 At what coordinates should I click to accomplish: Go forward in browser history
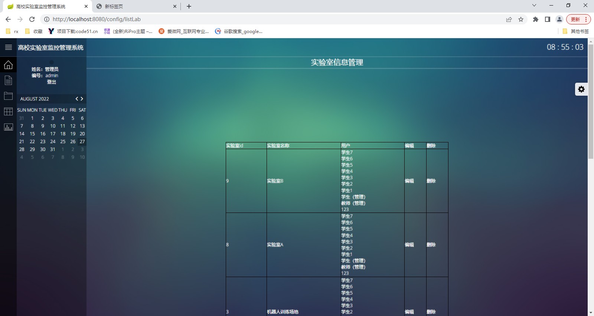coord(20,19)
